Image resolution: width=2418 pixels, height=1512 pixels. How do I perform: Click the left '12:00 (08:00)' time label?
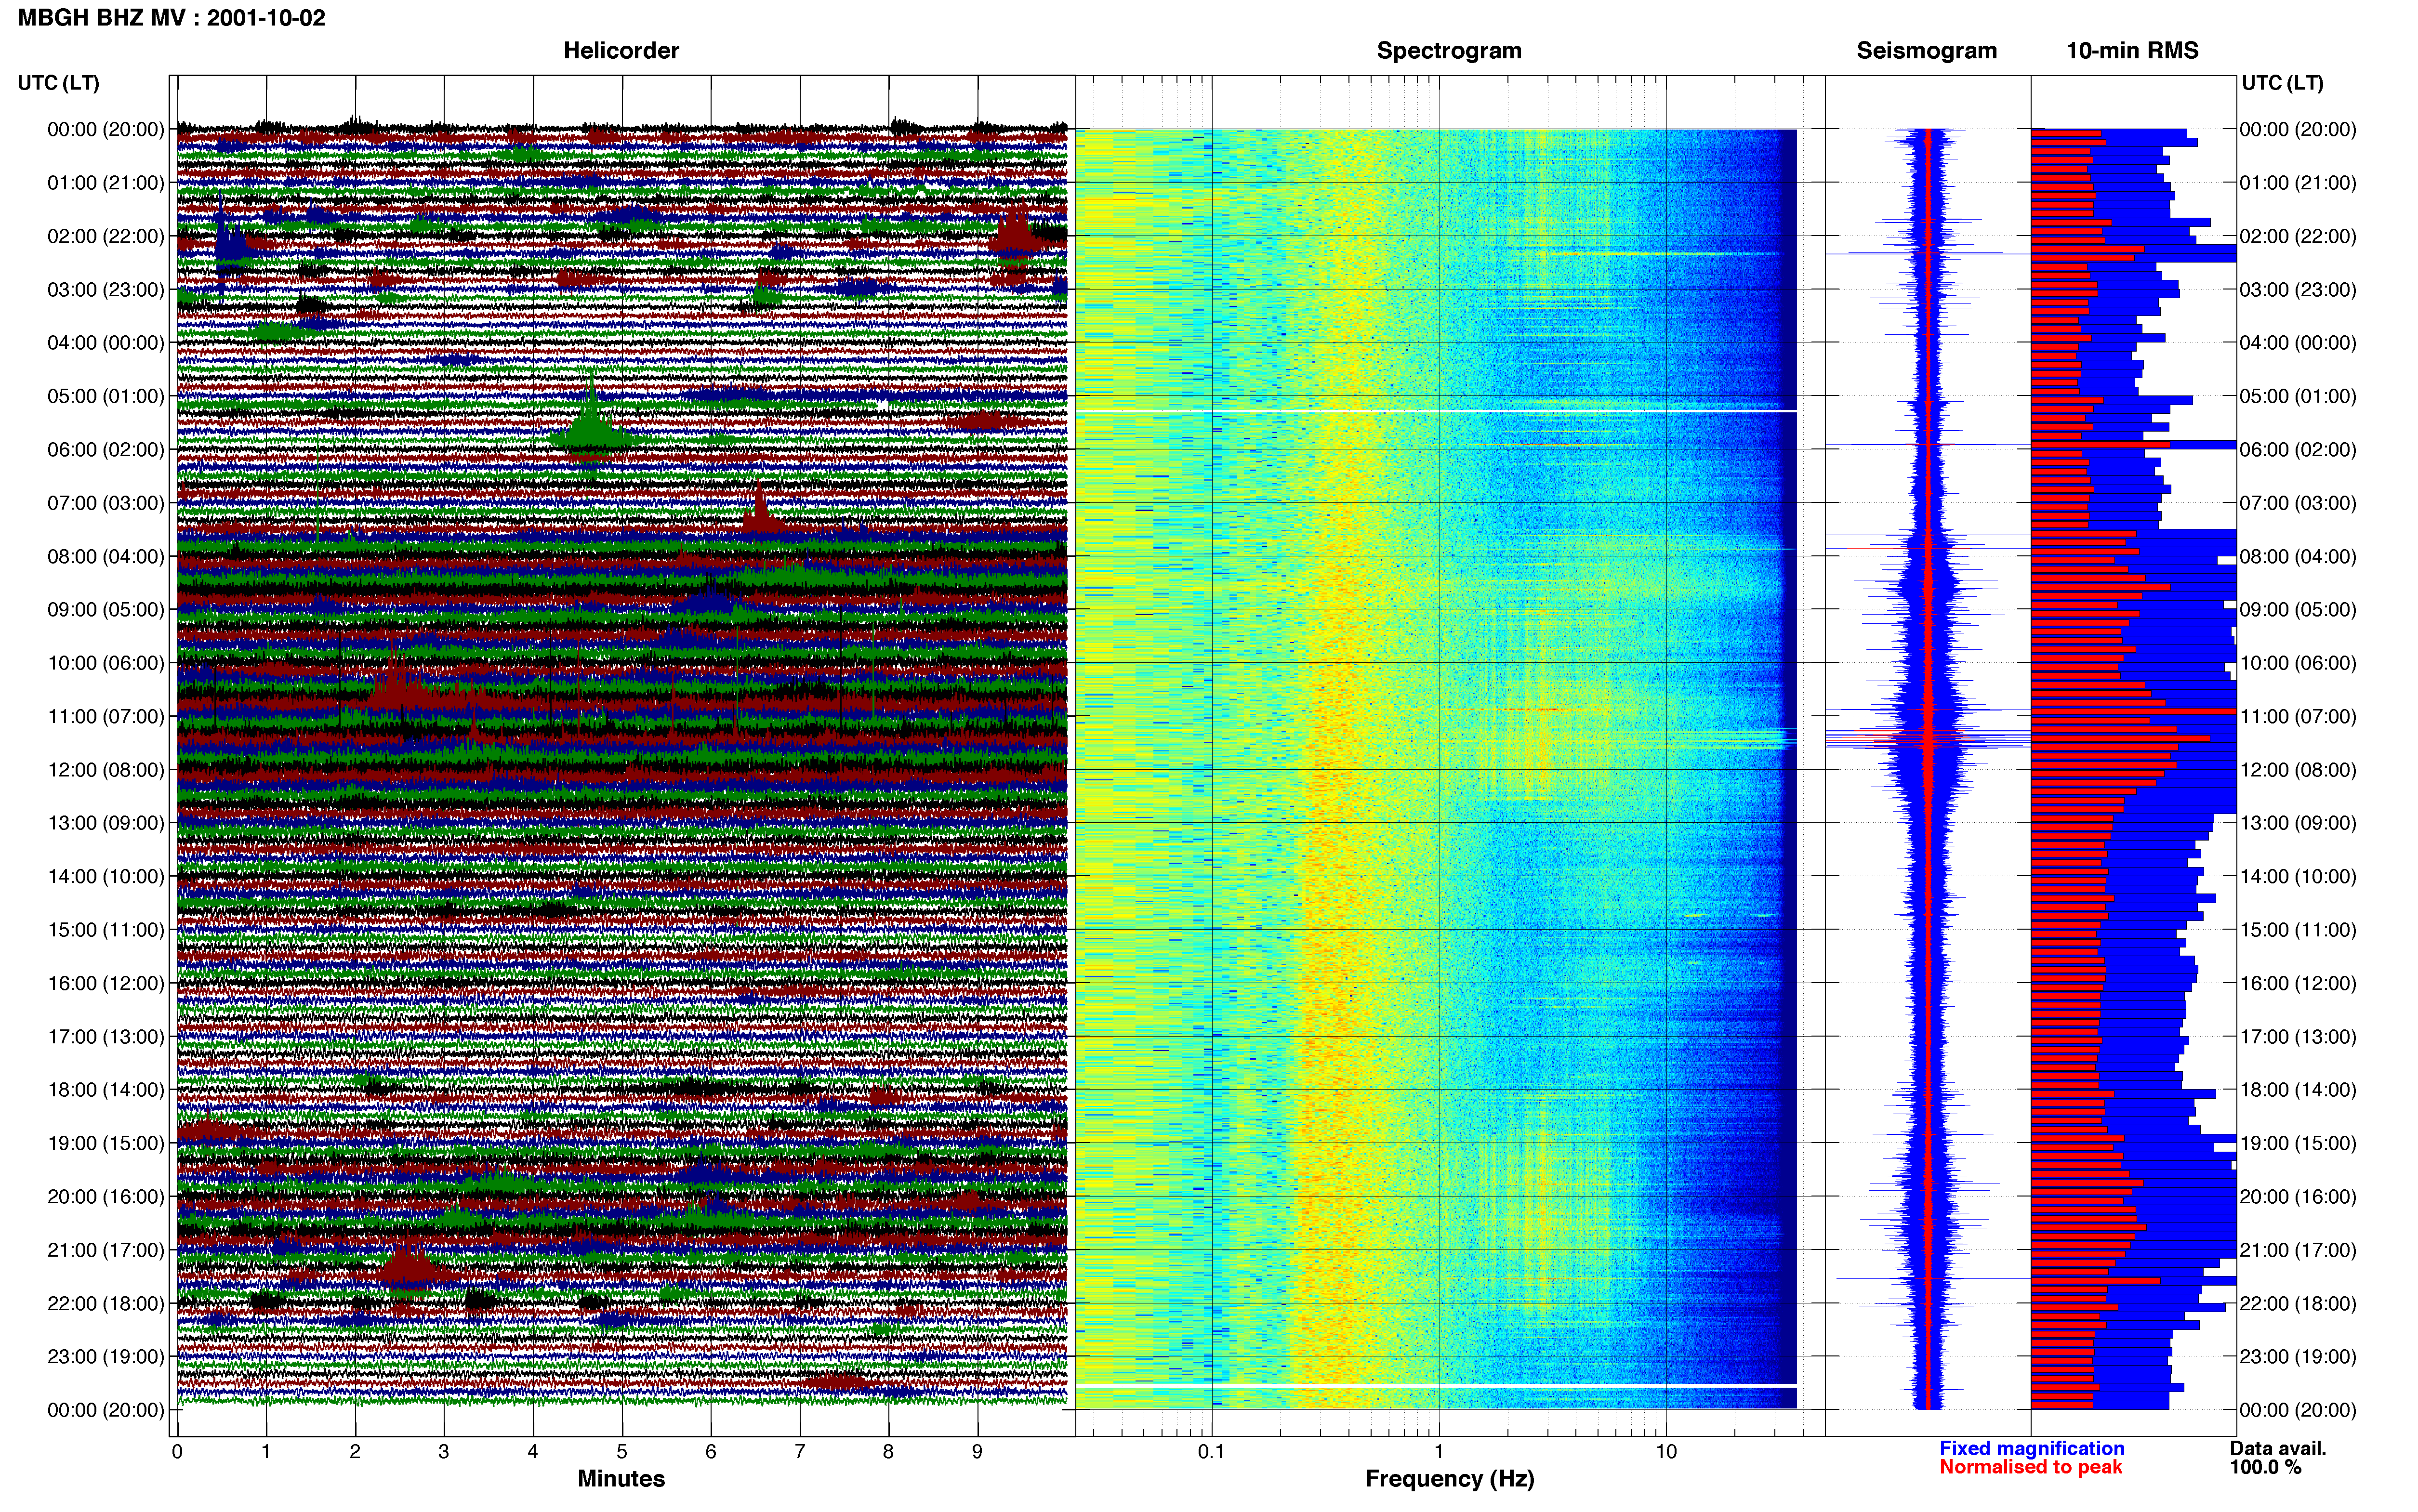pos(105,770)
